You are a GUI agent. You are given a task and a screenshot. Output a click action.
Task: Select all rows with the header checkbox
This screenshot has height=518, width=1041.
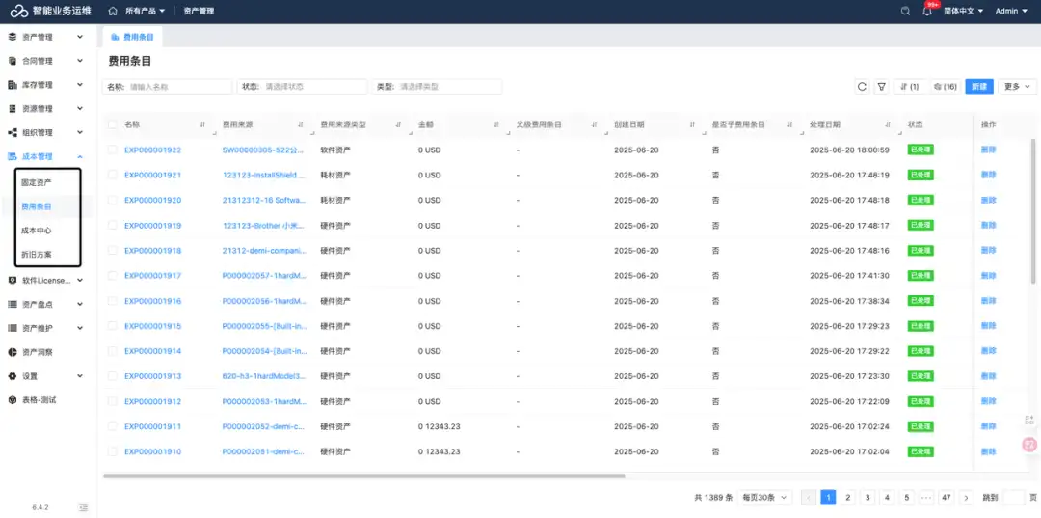click(x=112, y=124)
